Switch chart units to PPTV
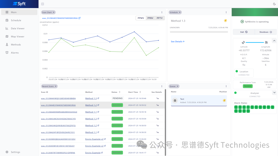278x156 pixels. 160,18
